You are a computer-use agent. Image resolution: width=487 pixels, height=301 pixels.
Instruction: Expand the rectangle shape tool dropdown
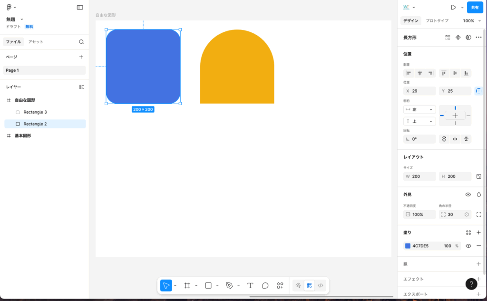[217, 286]
